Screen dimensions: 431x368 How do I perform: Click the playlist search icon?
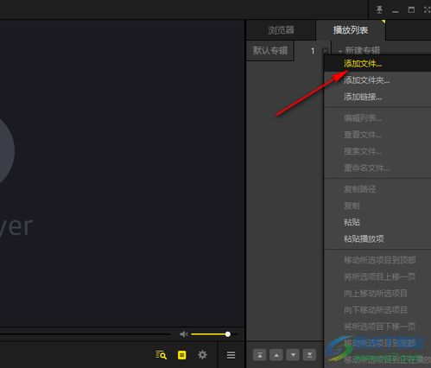(x=161, y=355)
